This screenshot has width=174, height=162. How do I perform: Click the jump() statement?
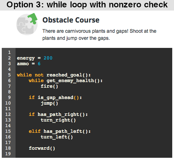tap(49, 103)
